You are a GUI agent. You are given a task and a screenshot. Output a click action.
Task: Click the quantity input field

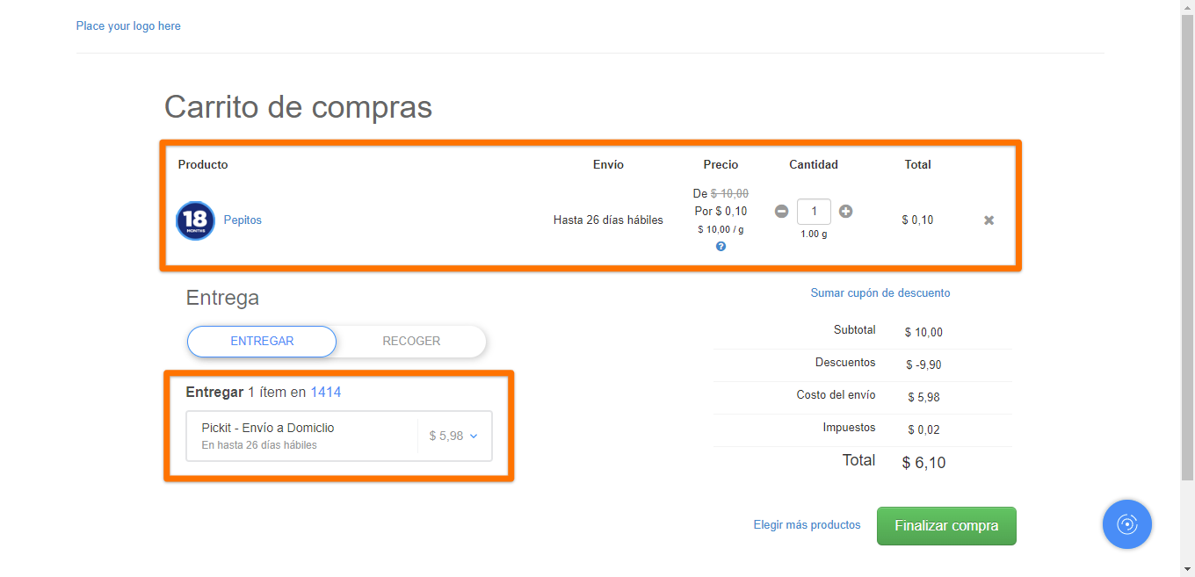pos(814,211)
